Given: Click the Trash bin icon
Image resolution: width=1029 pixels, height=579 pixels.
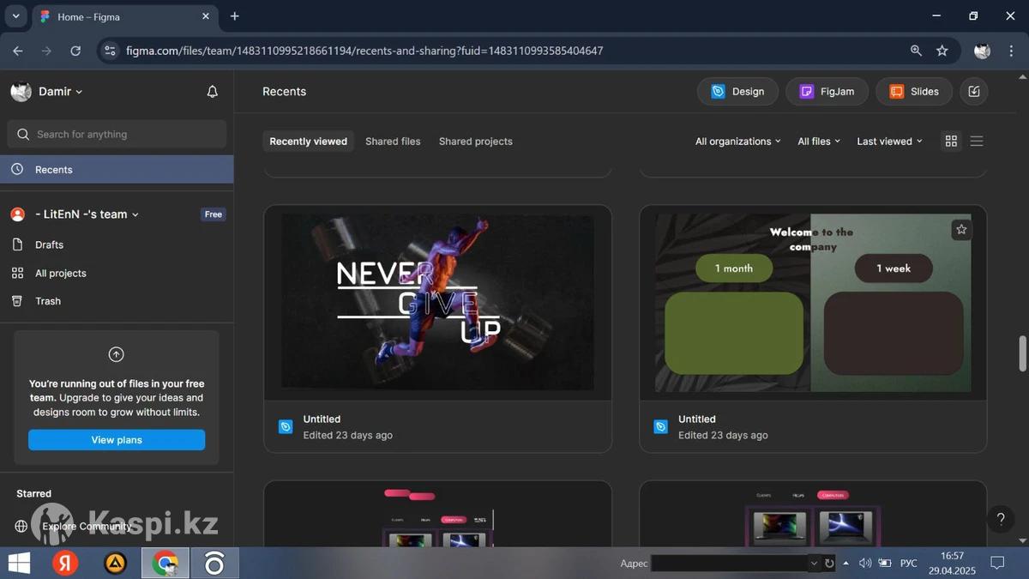Looking at the screenshot, I should (x=17, y=301).
